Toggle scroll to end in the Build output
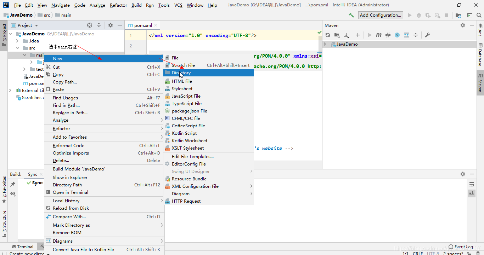Viewport: 484px width, 255px height. tap(471, 193)
